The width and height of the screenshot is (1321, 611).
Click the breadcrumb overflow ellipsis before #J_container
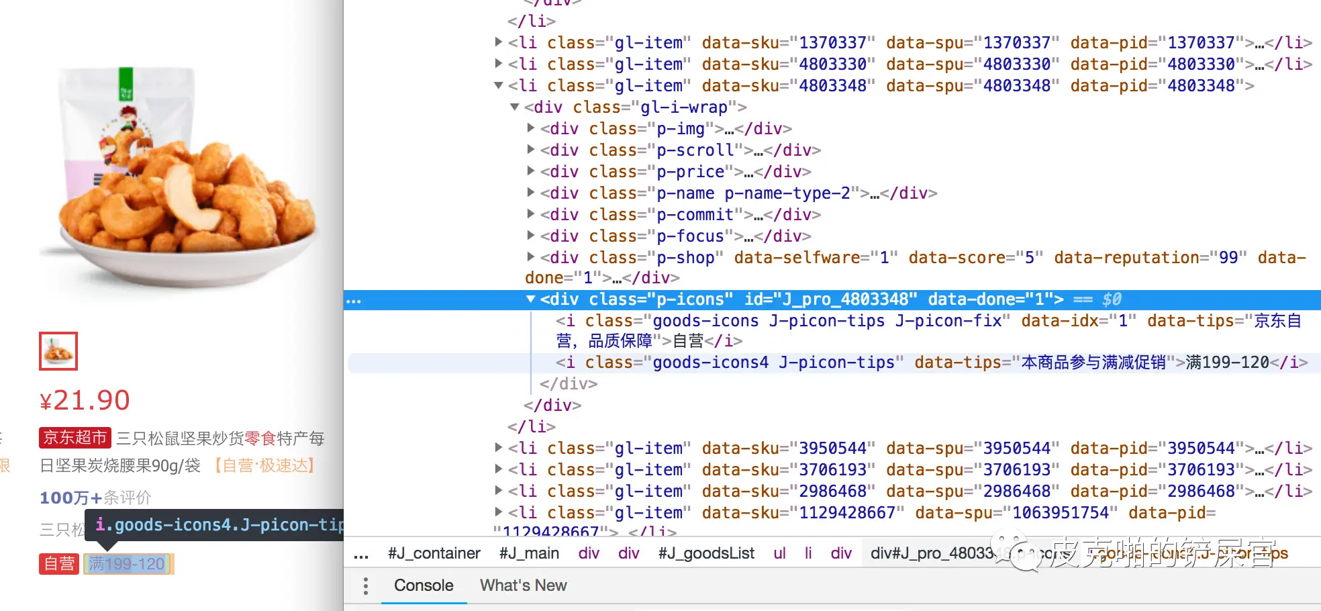(361, 554)
